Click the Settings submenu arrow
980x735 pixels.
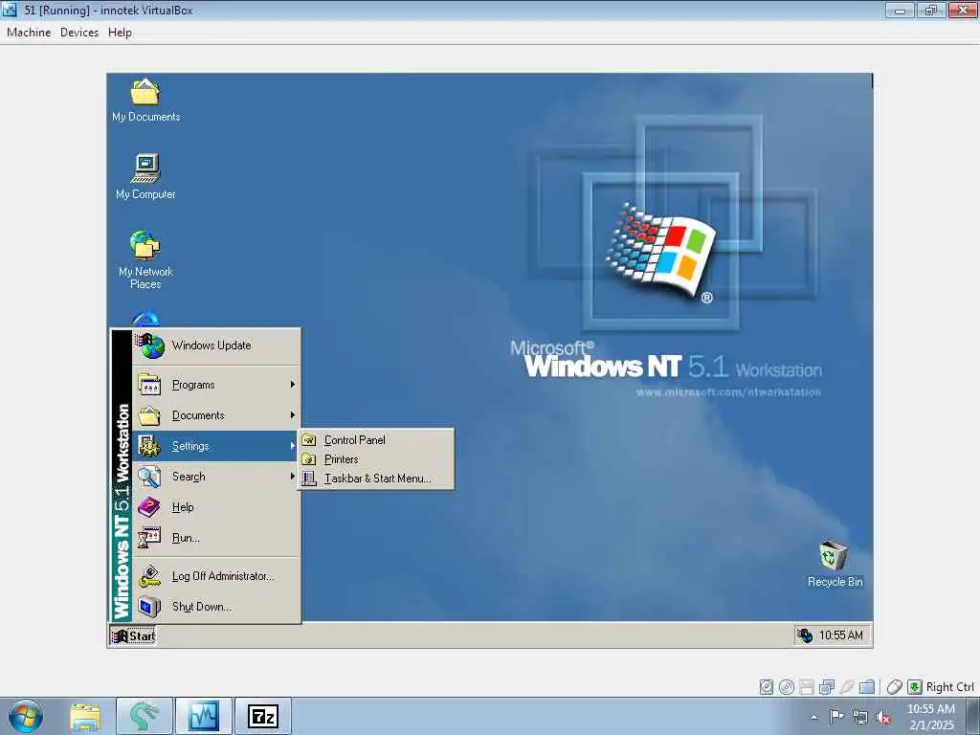[x=292, y=446]
